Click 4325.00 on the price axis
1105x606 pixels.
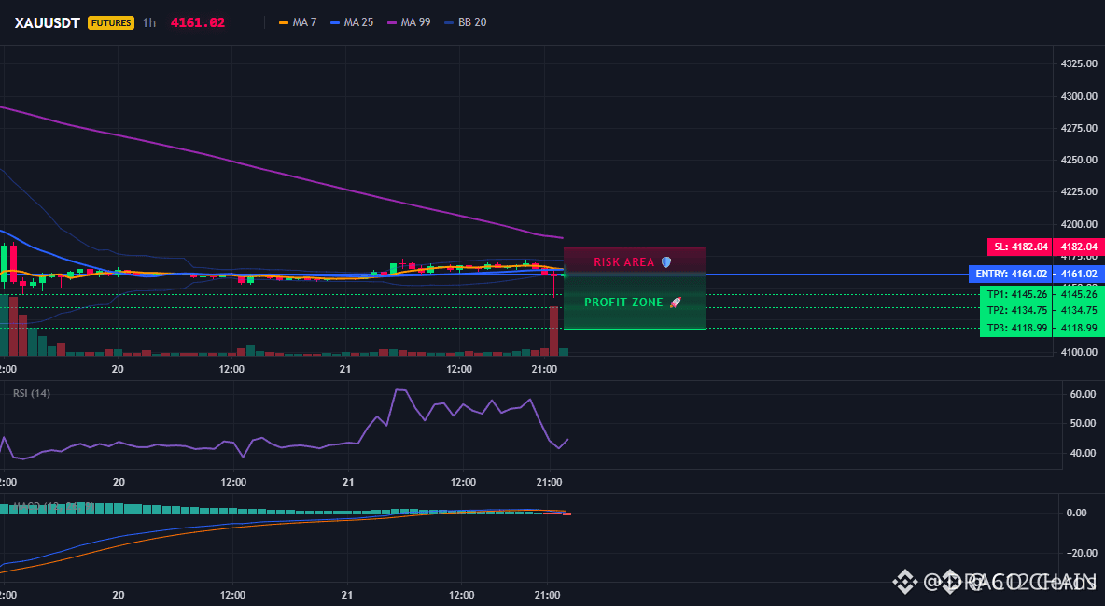[1079, 64]
